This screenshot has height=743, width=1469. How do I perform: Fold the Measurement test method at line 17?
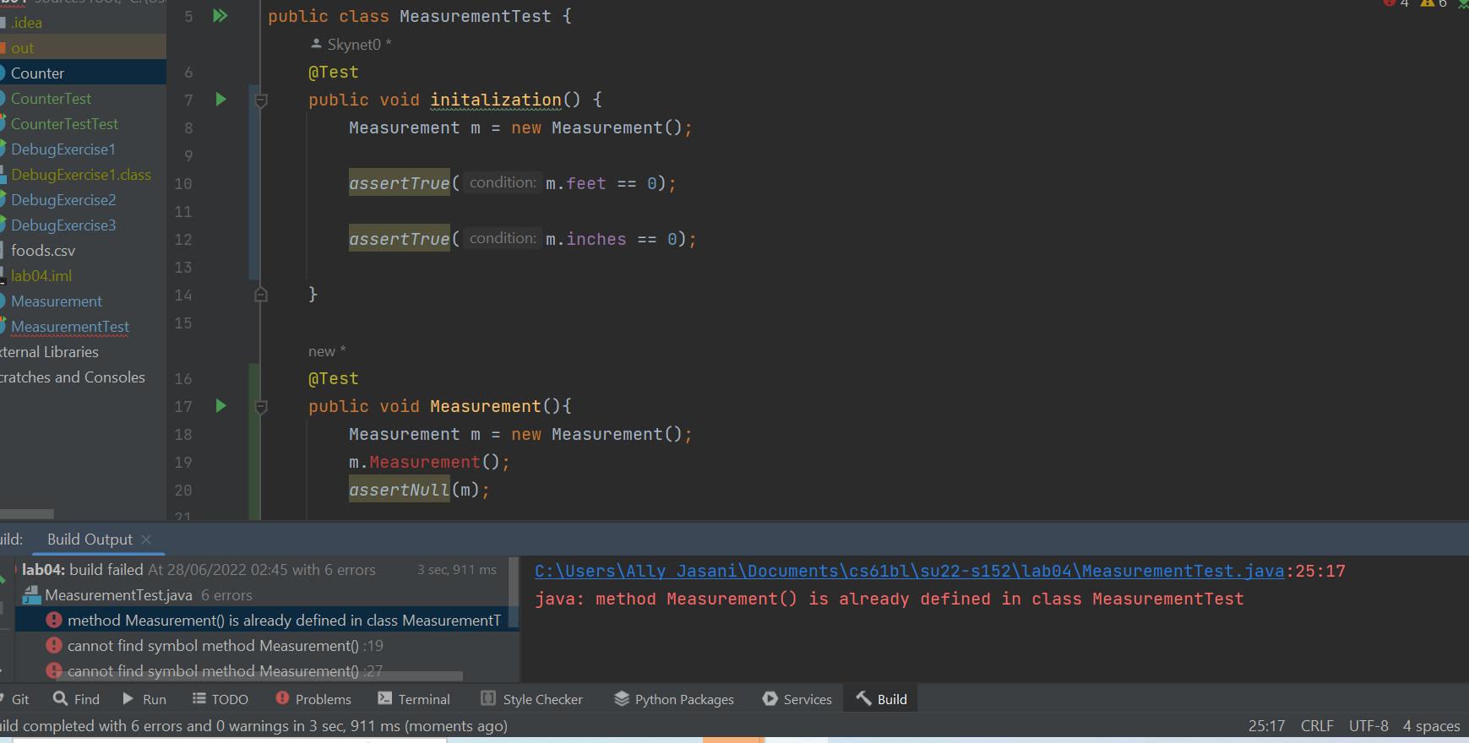tap(262, 407)
